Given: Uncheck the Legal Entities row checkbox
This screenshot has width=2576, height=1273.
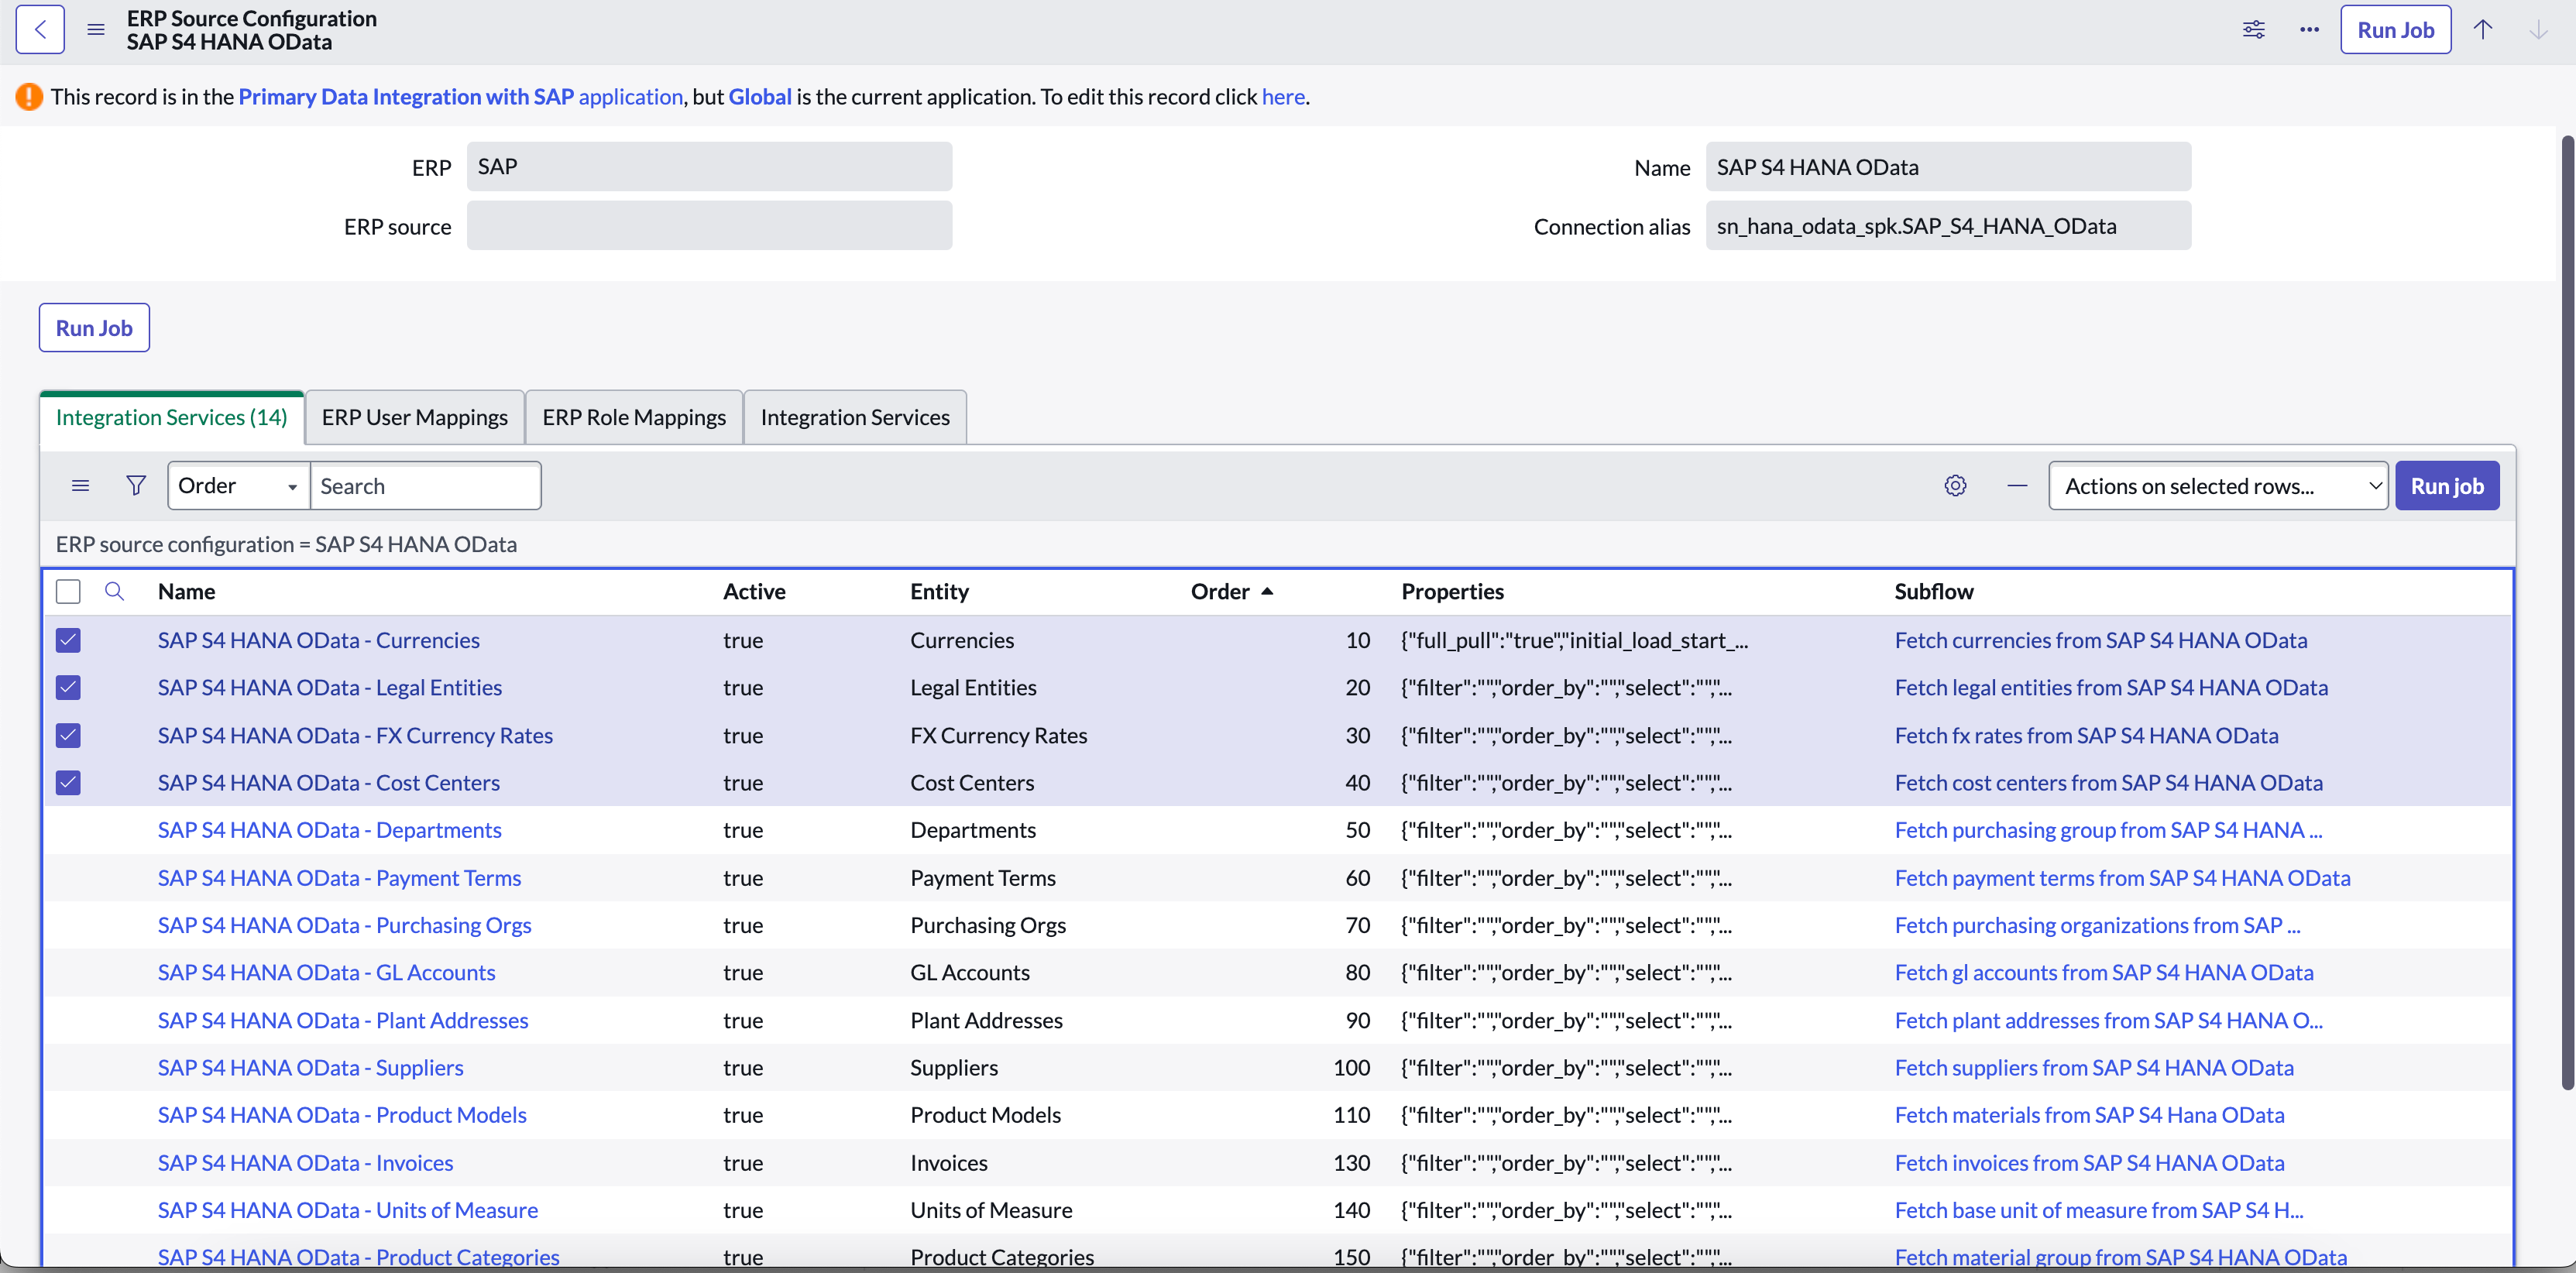Looking at the screenshot, I should click(x=68, y=688).
